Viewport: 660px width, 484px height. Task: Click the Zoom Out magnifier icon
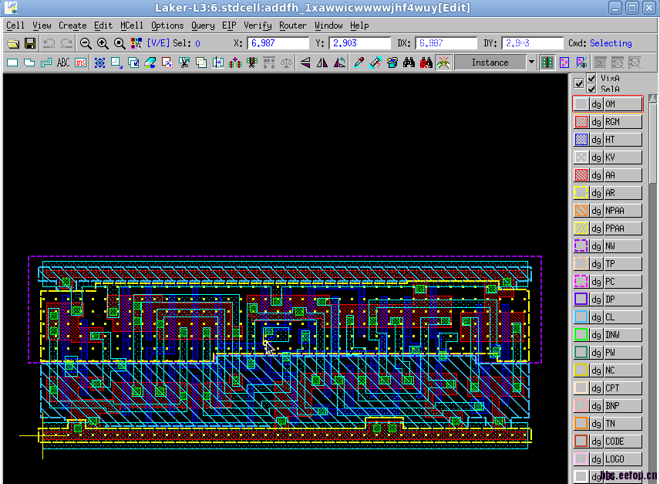tap(86, 44)
